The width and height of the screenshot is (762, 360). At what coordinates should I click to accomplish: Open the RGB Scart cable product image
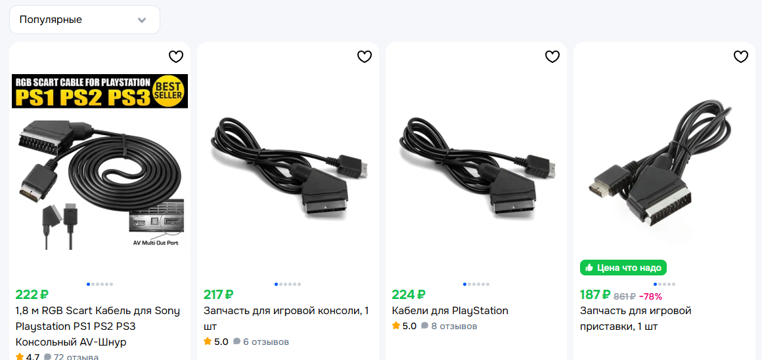100,161
